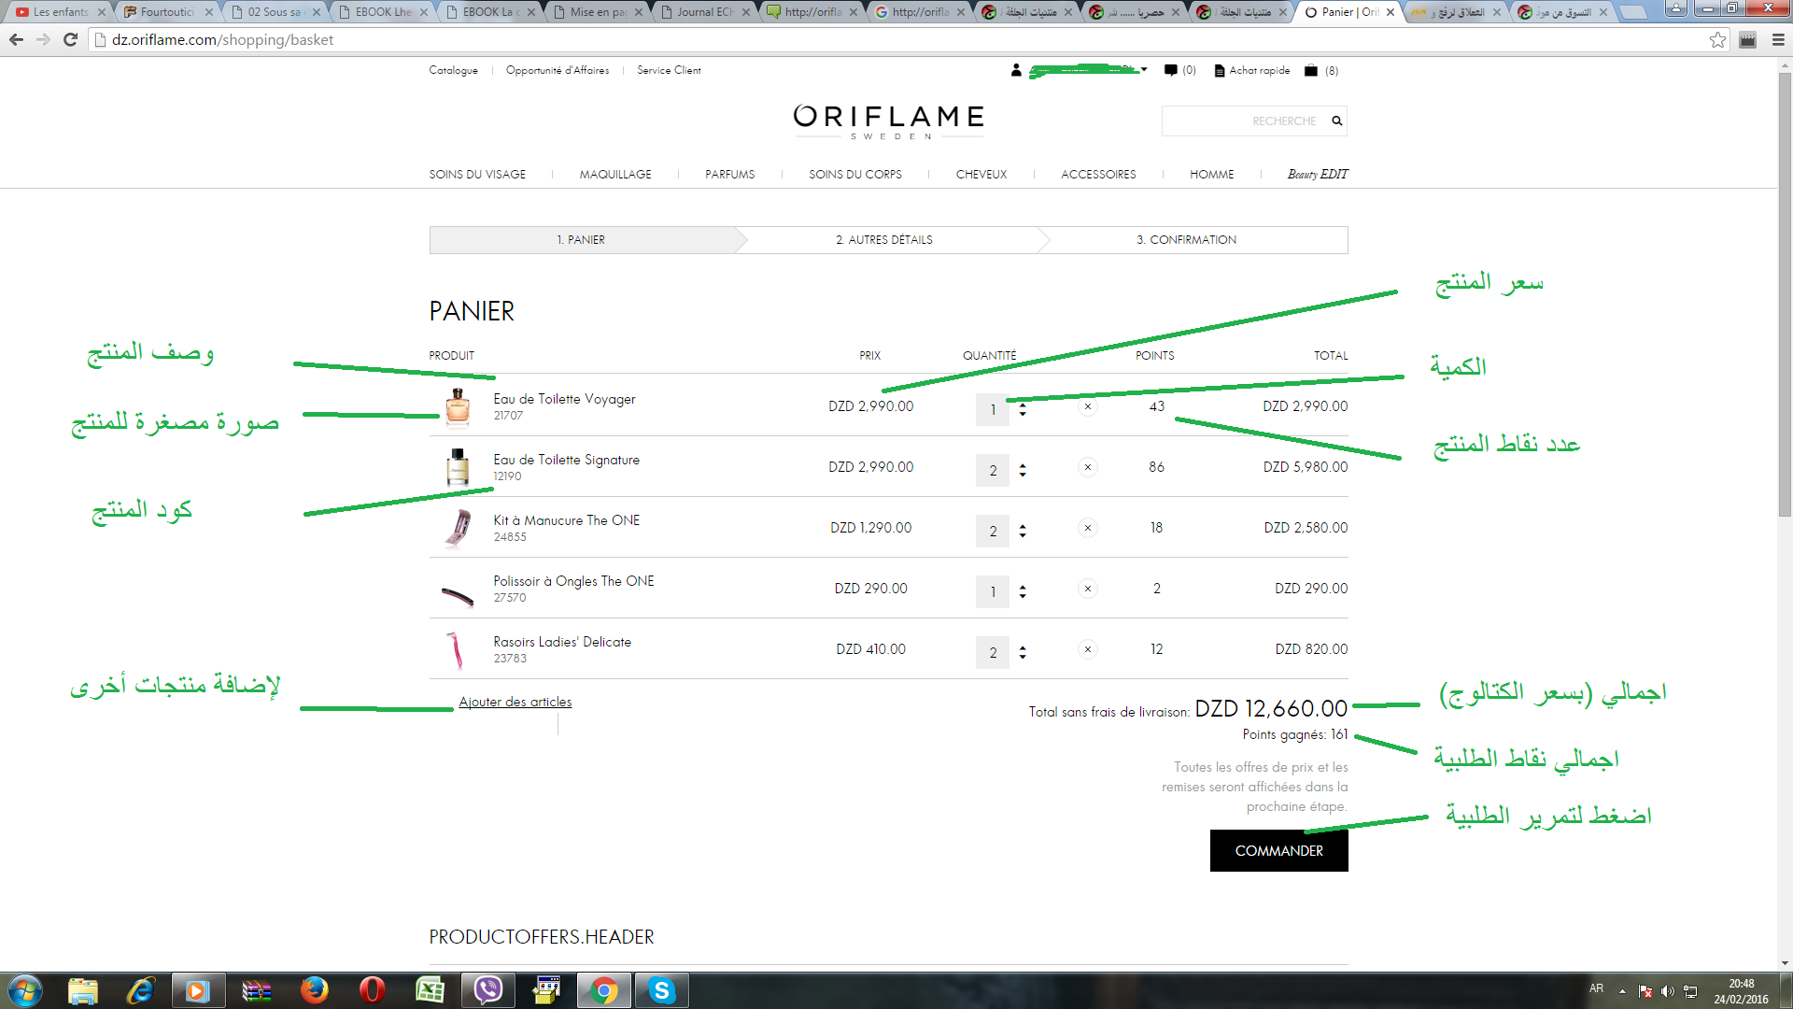The image size is (1793, 1009).
Task: Adjust quantity stepper for Eau de Toilette Voyager
Action: (x=1023, y=409)
